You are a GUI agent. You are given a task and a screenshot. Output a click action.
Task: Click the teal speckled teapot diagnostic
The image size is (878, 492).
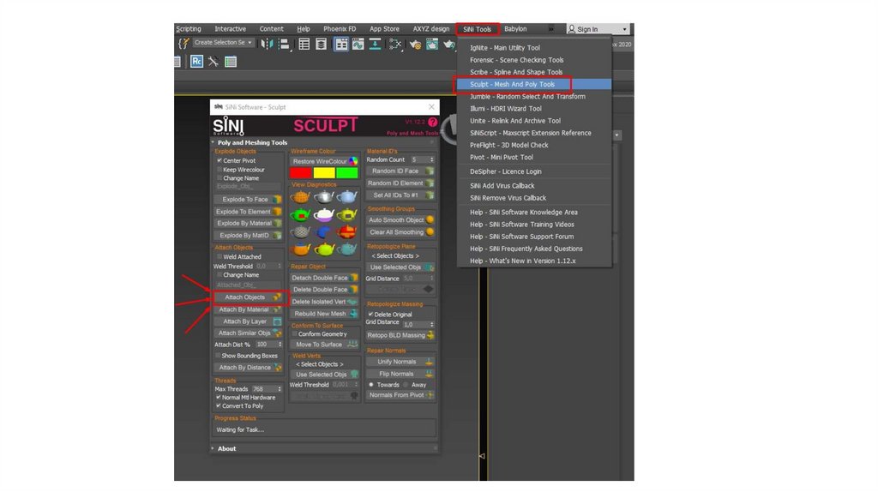tap(346, 249)
